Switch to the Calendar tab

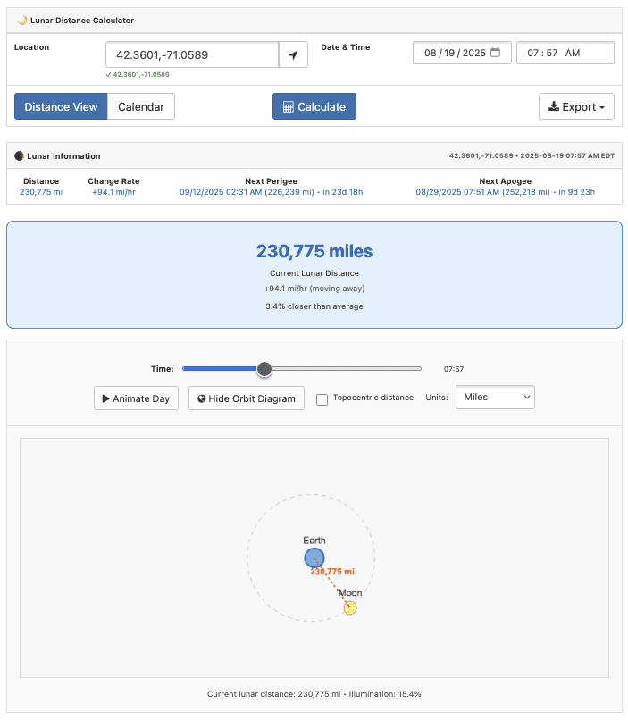(141, 106)
